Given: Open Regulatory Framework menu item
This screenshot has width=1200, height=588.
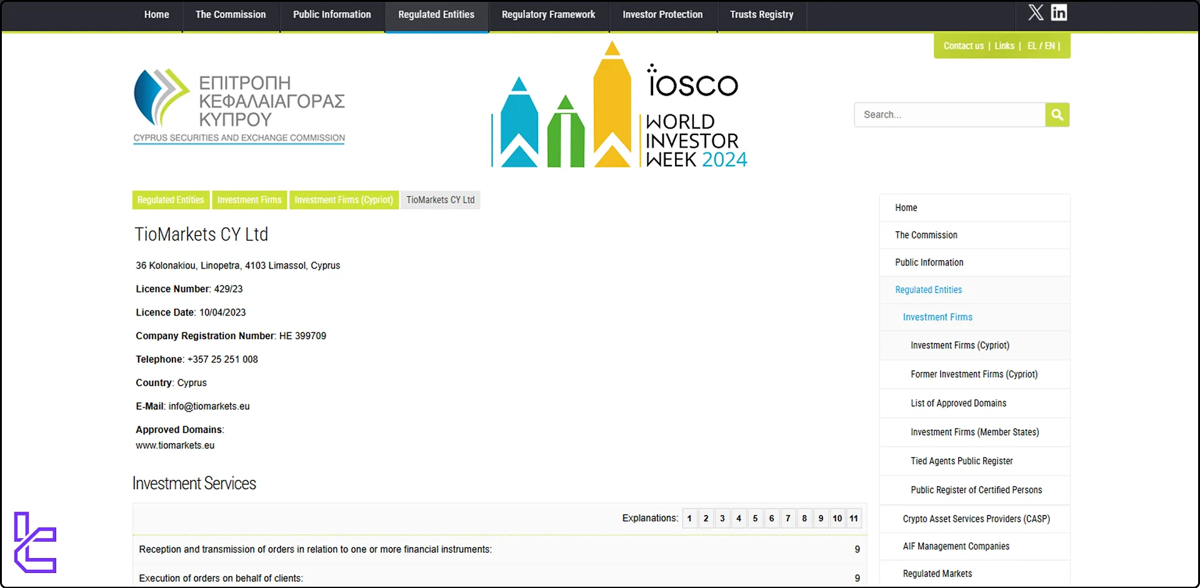Looking at the screenshot, I should point(548,15).
